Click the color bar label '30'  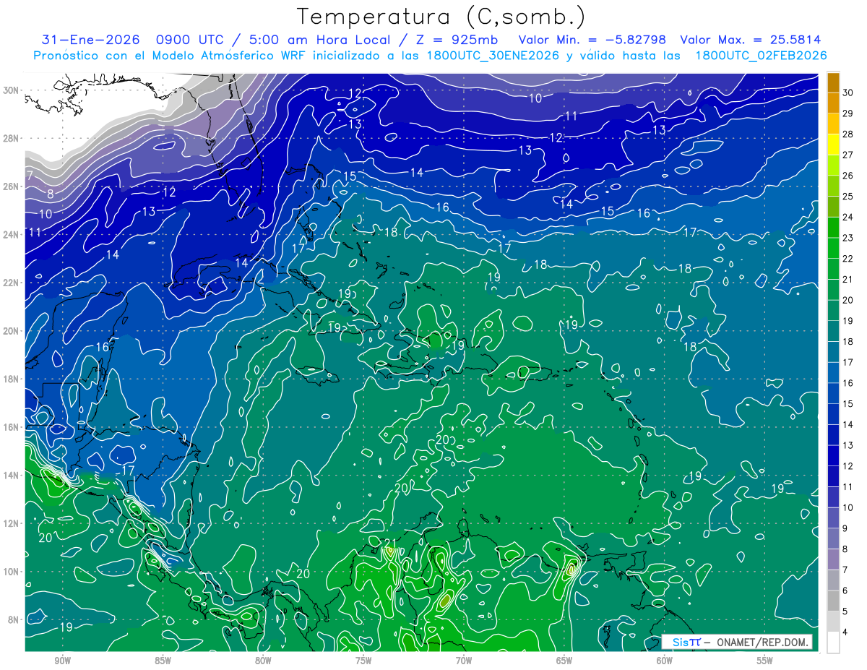[x=847, y=93]
